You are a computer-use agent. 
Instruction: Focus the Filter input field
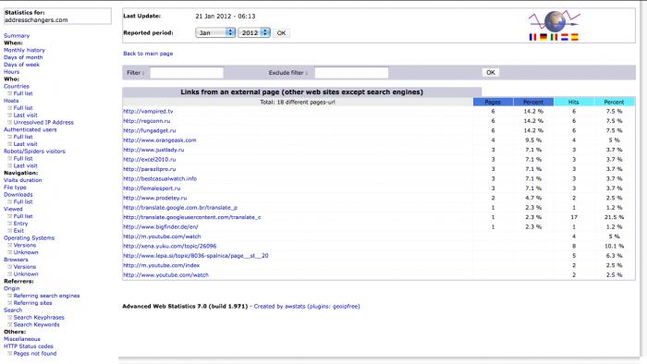pos(187,73)
